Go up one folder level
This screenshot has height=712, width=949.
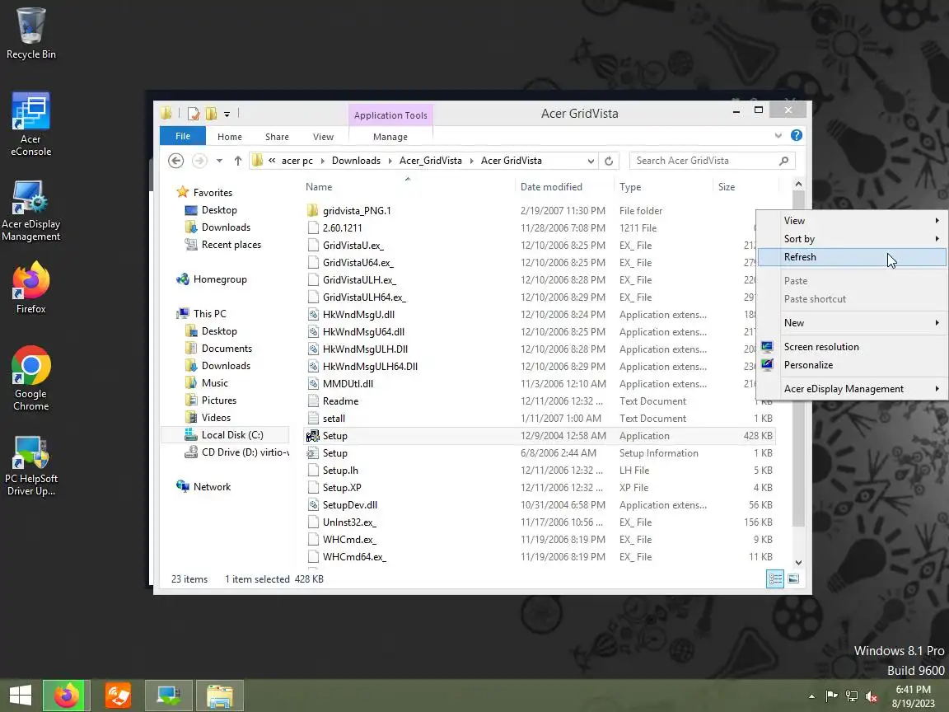coord(238,161)
